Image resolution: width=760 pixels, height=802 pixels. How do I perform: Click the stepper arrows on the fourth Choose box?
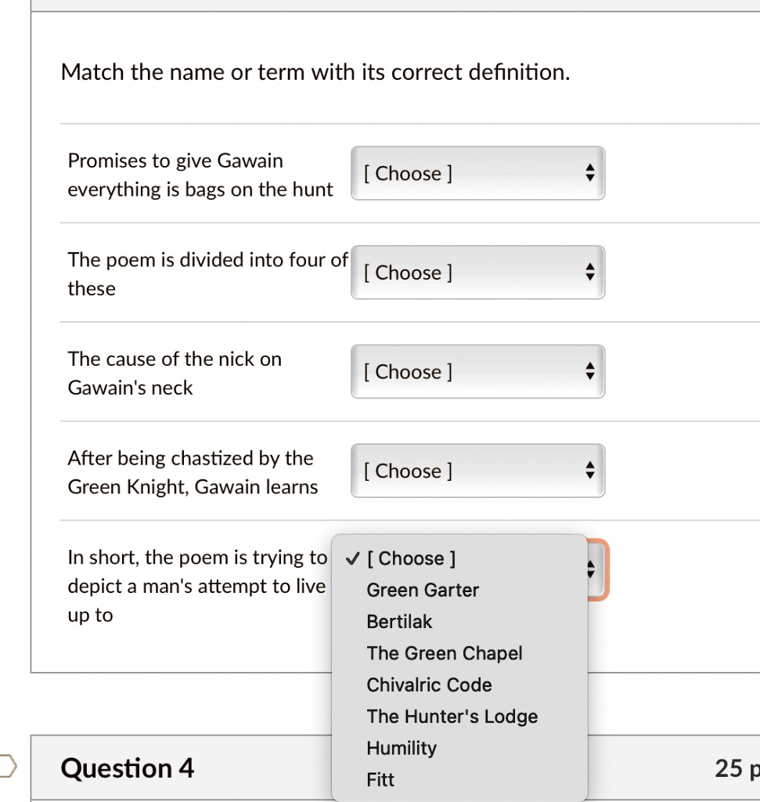[591, 471]
